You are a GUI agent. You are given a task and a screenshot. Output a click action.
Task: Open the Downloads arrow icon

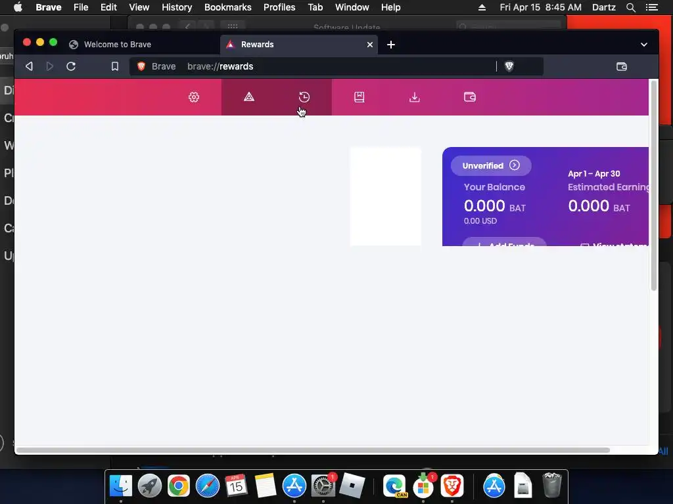(x=414, y=97)
